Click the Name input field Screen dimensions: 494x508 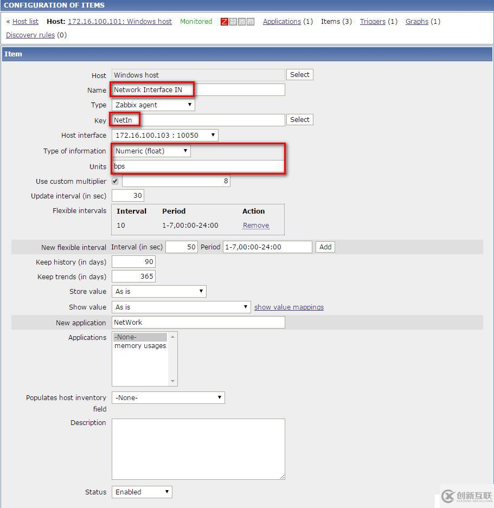tap(198, 90)
